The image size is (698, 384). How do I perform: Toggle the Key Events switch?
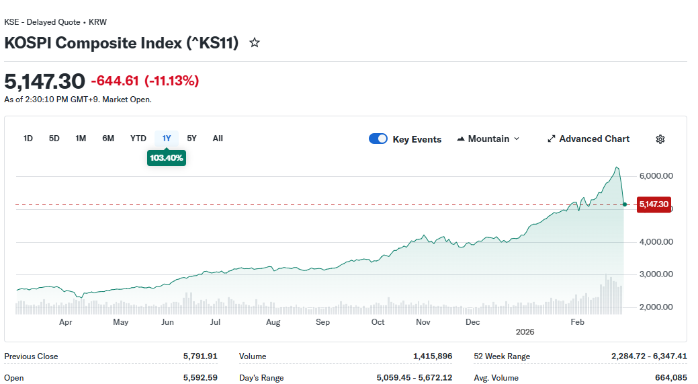[378, 139]
